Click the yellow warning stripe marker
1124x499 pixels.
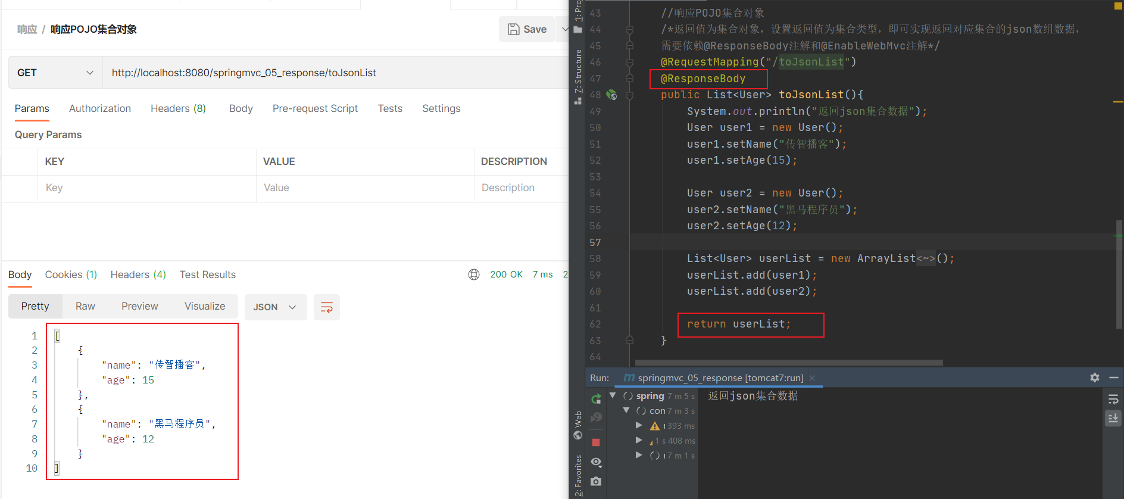[1118, 102]
